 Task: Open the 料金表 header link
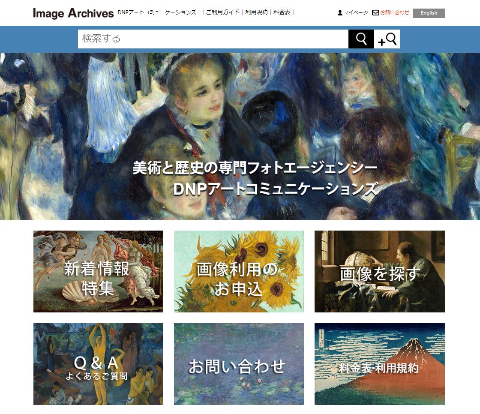click(x=282, y=12)
